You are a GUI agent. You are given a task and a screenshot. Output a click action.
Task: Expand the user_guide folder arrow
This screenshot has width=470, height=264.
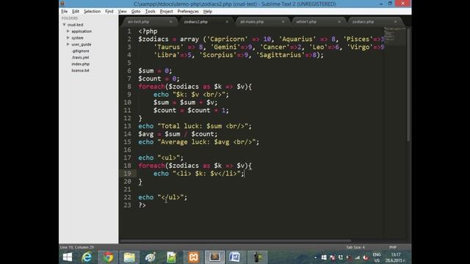pos(68,44)
